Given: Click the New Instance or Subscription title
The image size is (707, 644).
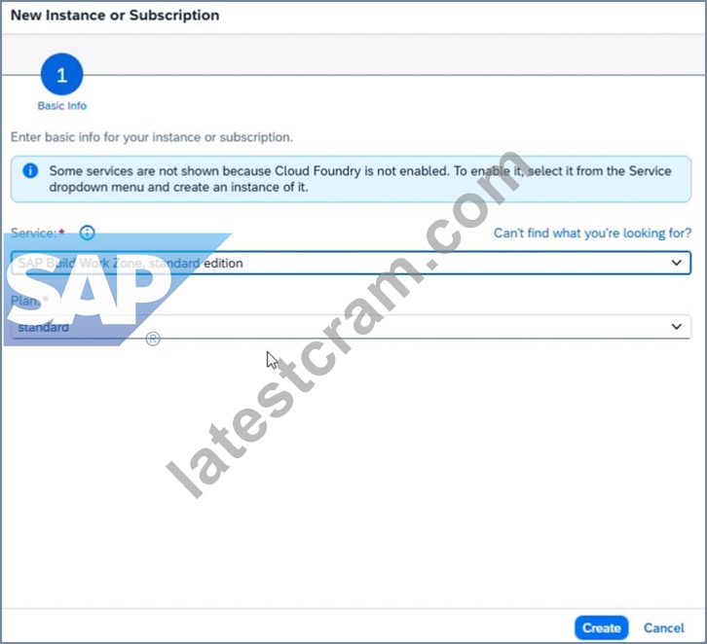Looking at the screenshot, I should click(115, 16).
